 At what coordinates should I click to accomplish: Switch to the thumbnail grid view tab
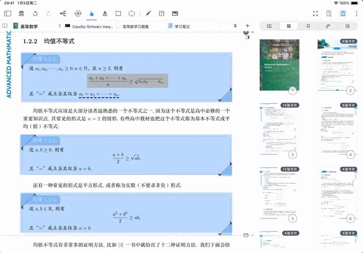click(289, 26)
